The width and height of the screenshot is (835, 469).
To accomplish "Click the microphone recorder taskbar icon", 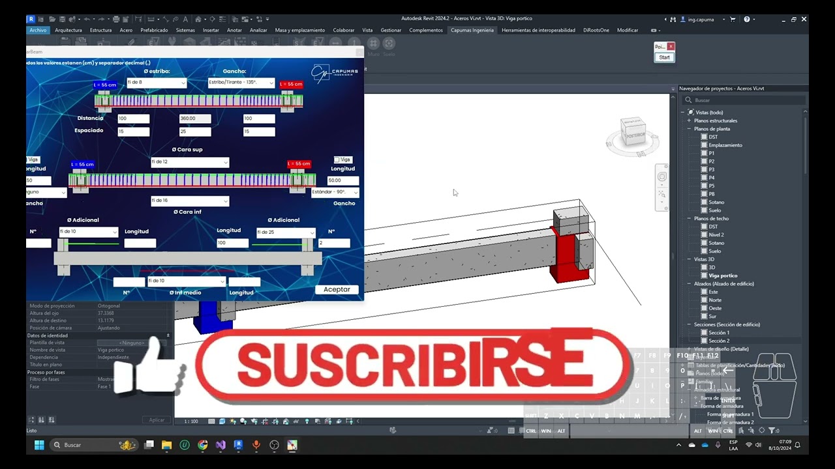I will (x=256, y=445).
